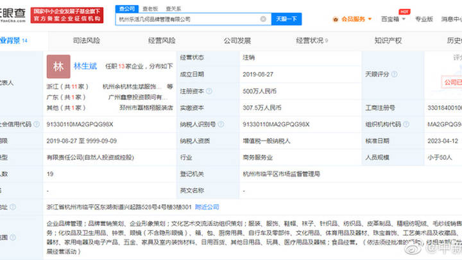
Task: Open the 经营风险 tab
Action: [x=162, y=40]
